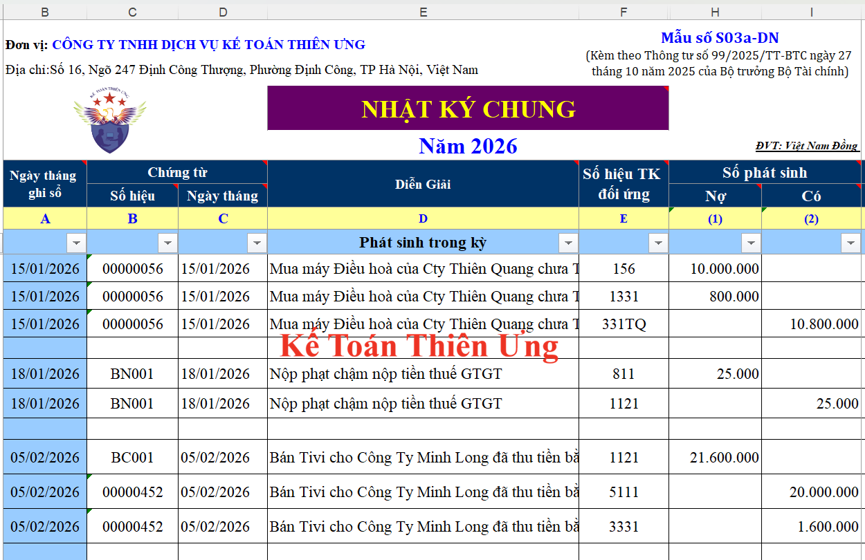865x560 pixels.
Task: Open filter dropdown for Ngày tháng ghi sổ column
Action: 76,243
